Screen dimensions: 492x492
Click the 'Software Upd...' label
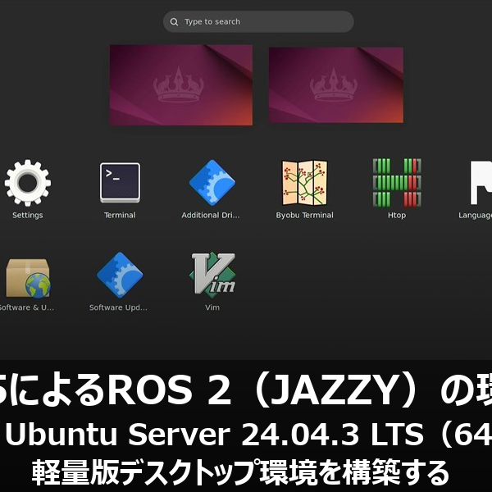tap(120, 308)
